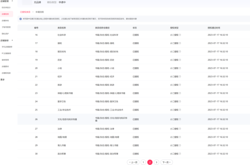Open 子账号管理 in the sidebar

coord(6,27)
